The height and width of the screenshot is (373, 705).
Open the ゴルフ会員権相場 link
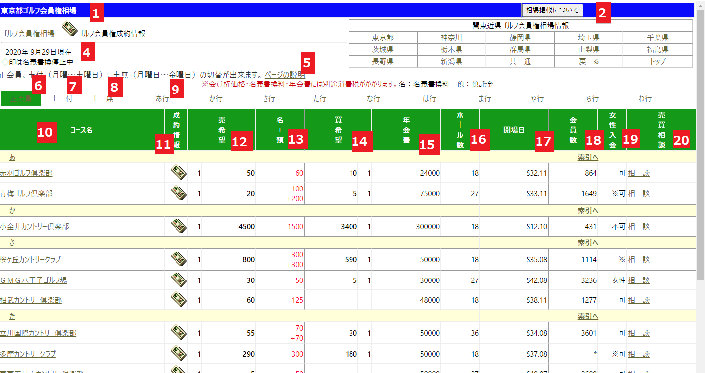(x=27, y=33)
